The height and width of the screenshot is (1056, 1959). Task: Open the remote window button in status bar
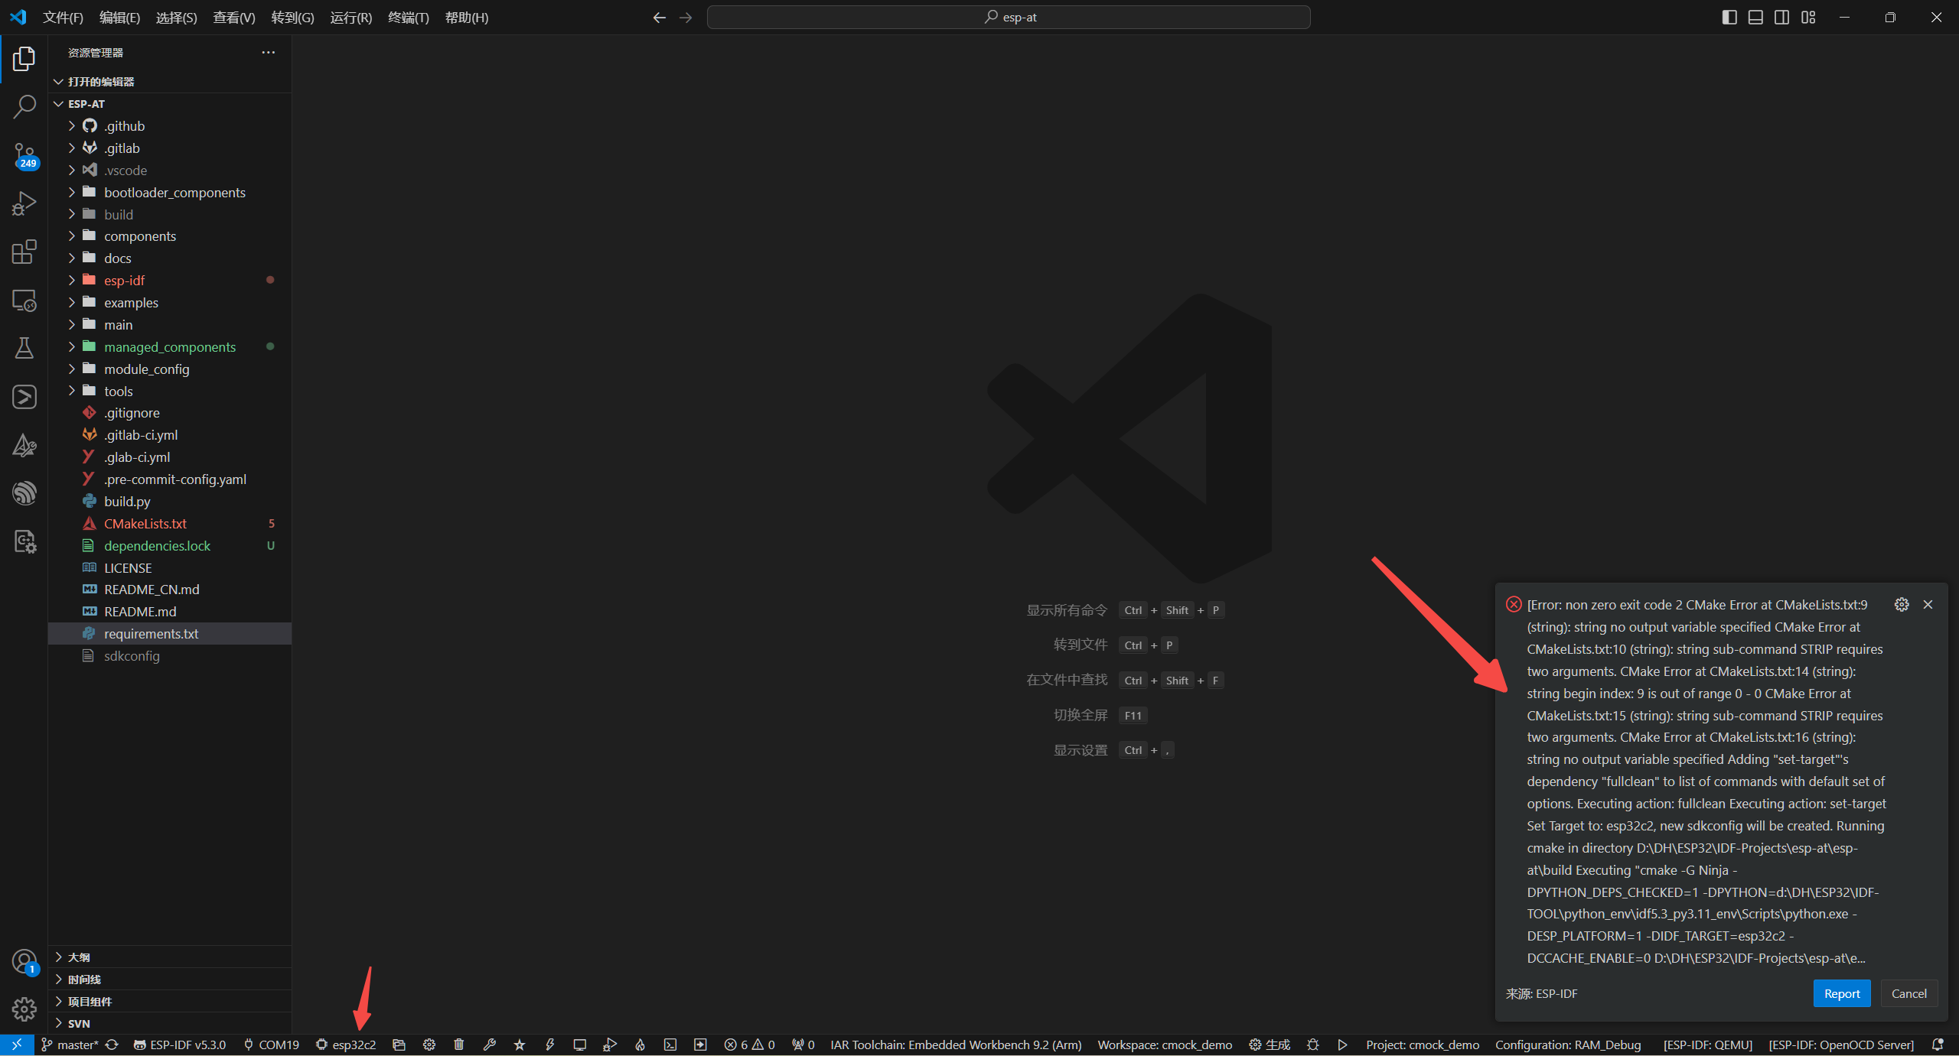pyautogui.click(x=17, y=1045)
